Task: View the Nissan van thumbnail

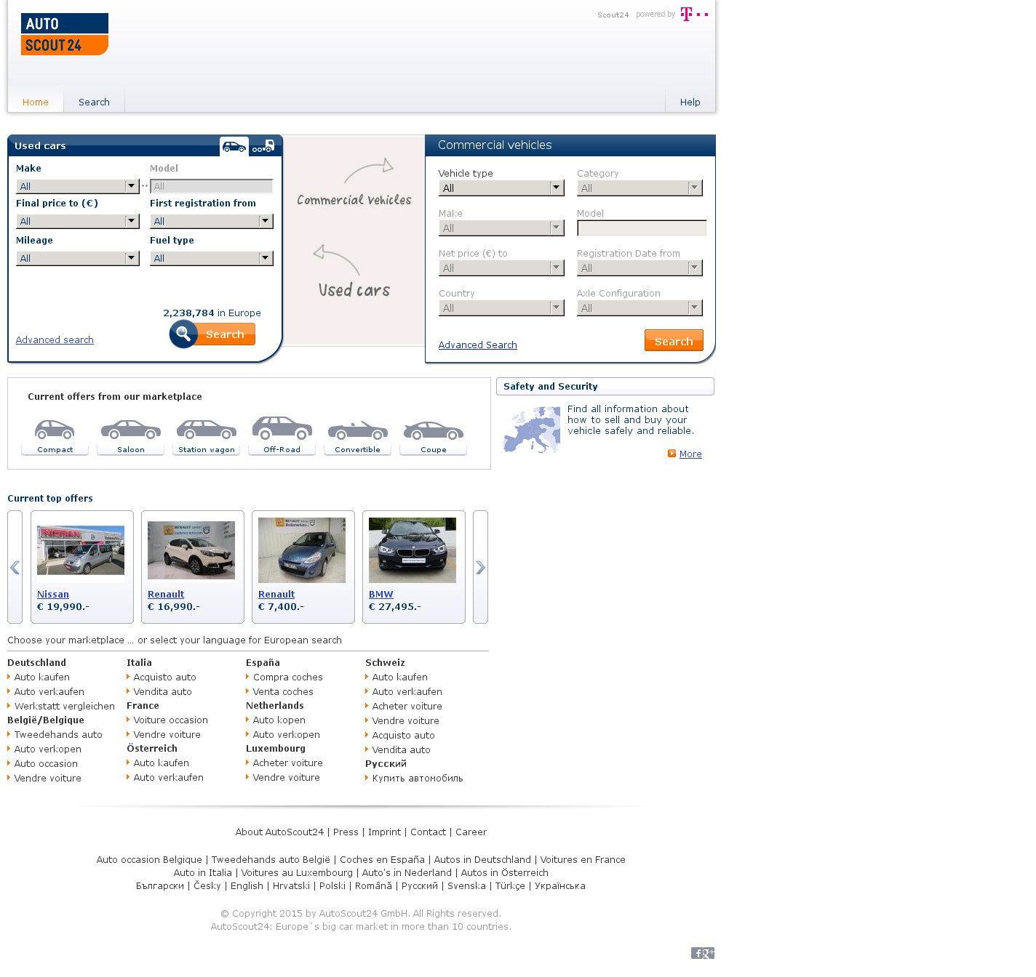Action: pos(81,550)
